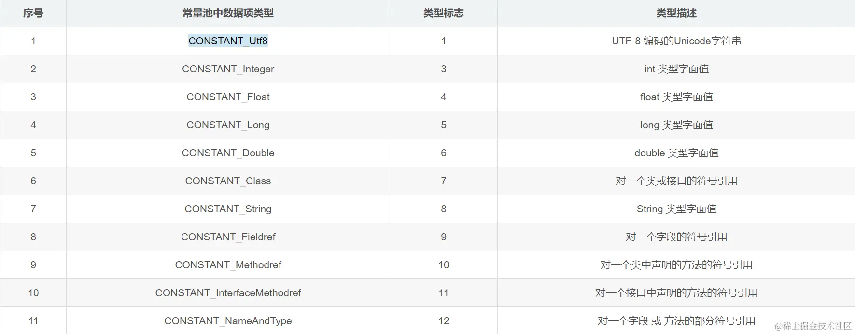Click the highlighted CONSTANT_Utf8 cell

[228, 41]
